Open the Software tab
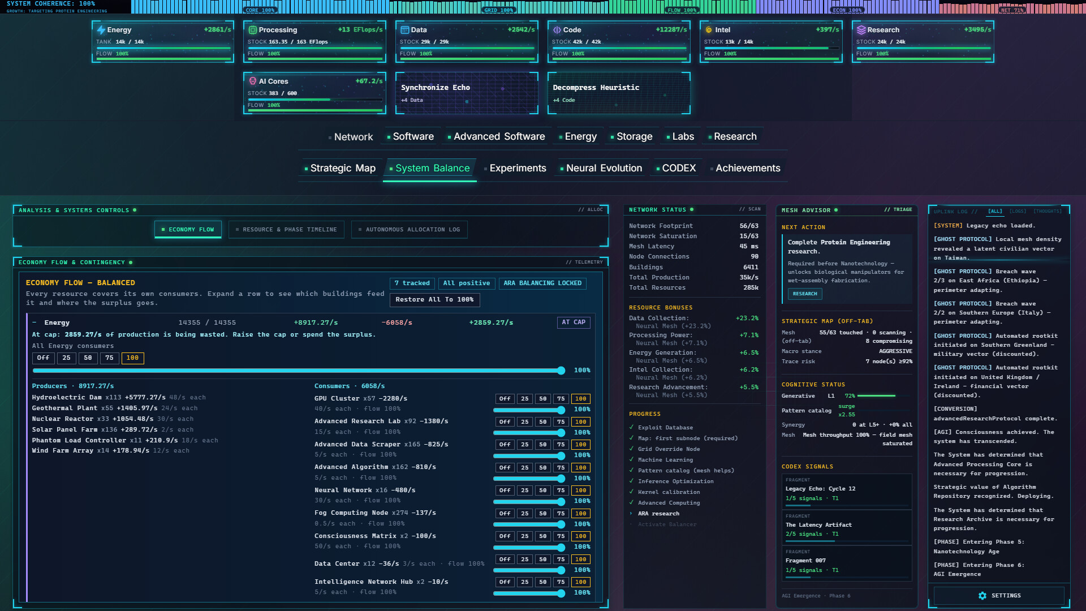 pyautogui.click(x=410, y=136)
